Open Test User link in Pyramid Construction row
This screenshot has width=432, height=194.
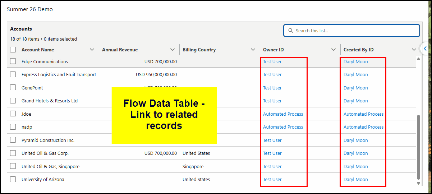tap(272, 140)
